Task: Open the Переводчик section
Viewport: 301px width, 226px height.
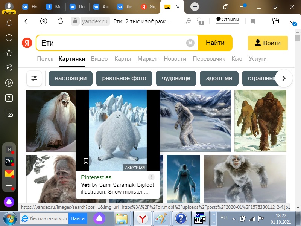Action: pos(209,59)
